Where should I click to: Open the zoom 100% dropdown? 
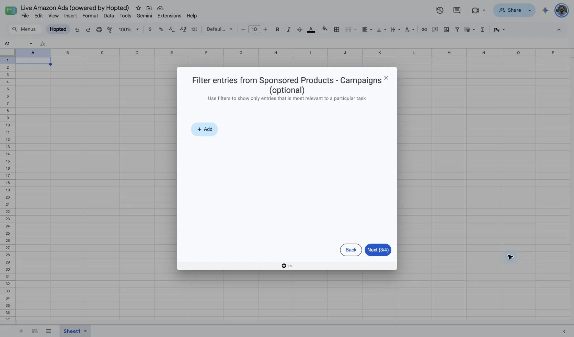(129, 30)
